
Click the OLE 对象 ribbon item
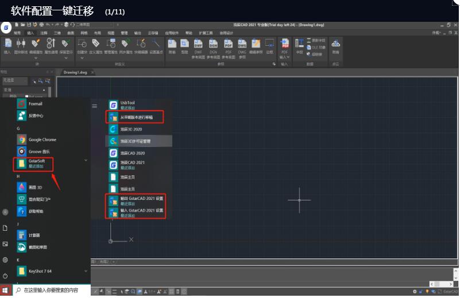pyautogui.click(x=316, y=47)
